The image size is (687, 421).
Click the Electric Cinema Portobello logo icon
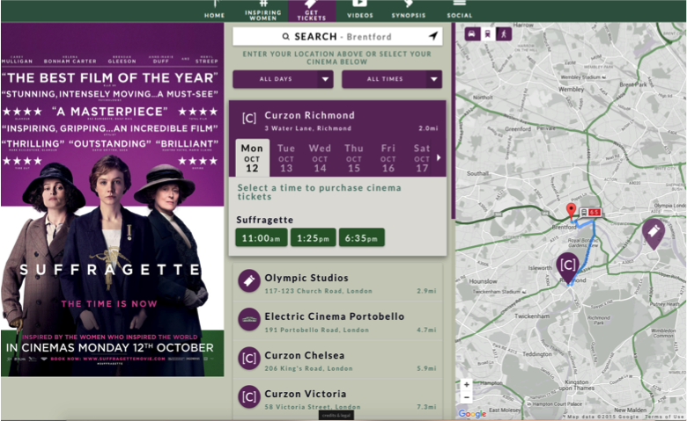point(249,320)
